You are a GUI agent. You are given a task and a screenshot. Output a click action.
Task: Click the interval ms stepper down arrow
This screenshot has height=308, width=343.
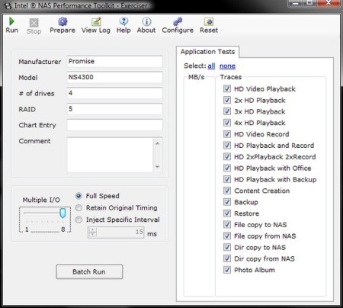tap(93, 235)
